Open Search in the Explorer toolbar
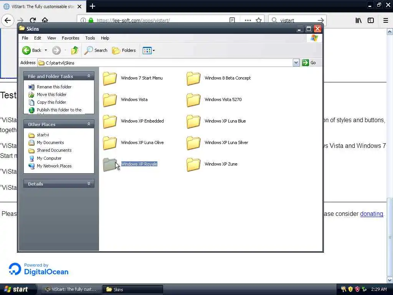393x295 pixels. click(x=96, y=50)
